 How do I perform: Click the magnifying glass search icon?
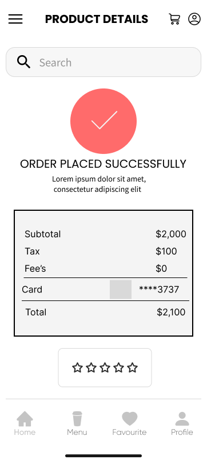point(23,62)
